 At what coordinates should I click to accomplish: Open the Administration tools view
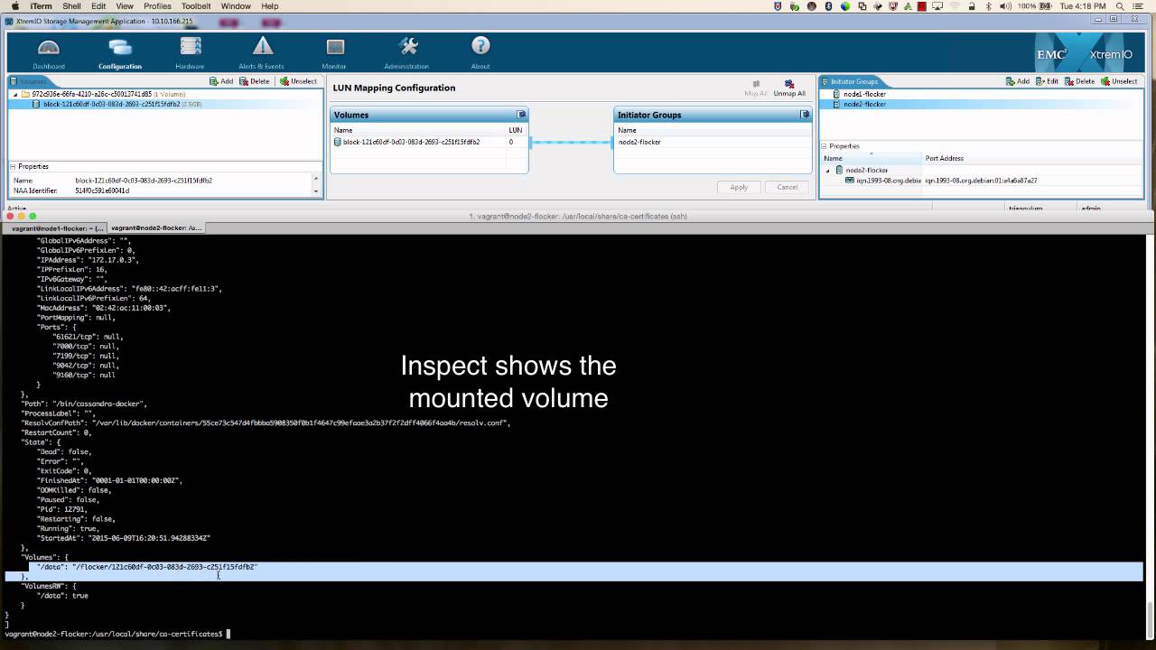coord(406,53)
